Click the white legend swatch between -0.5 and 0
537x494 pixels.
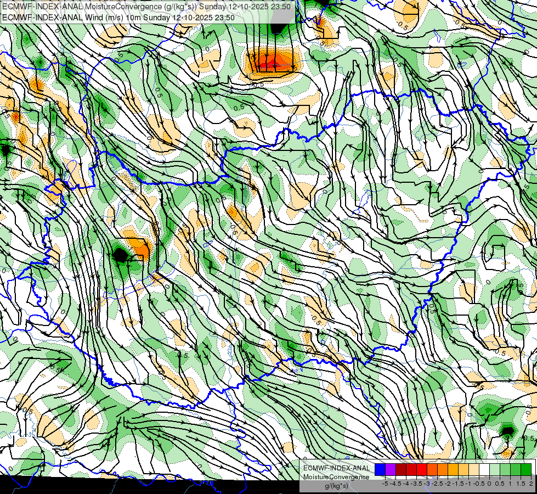pyautogui.click(x=484, y=470)
